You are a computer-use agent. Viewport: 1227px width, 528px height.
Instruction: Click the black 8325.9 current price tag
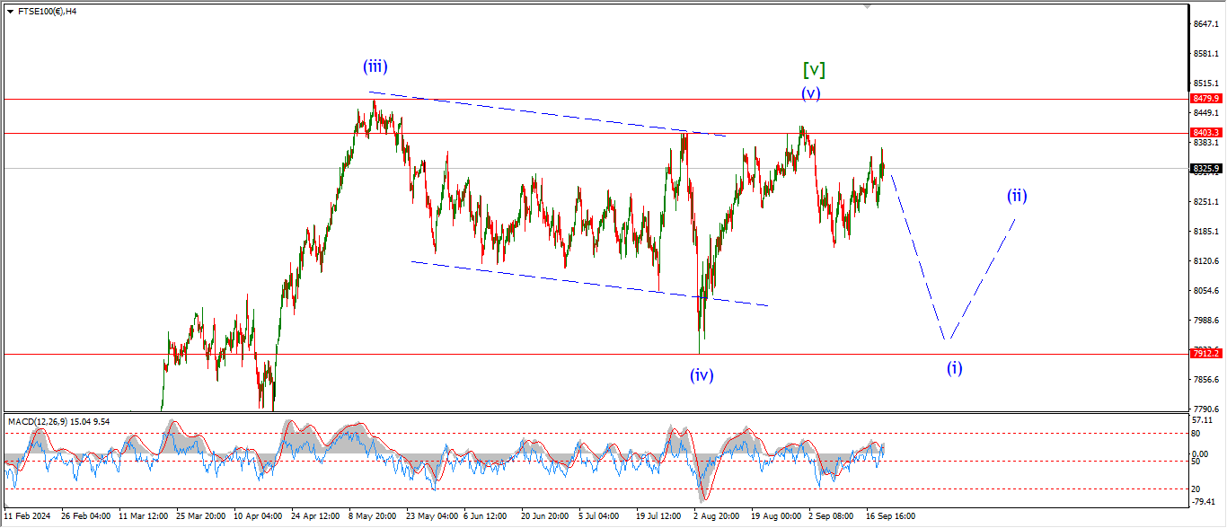click(1205, 168)
